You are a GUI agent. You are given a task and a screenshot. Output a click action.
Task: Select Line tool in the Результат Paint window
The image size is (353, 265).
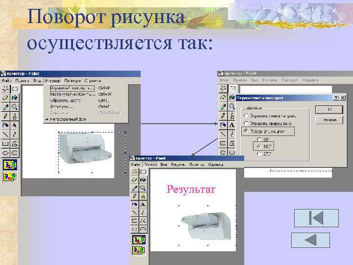(x=135, y=212)
